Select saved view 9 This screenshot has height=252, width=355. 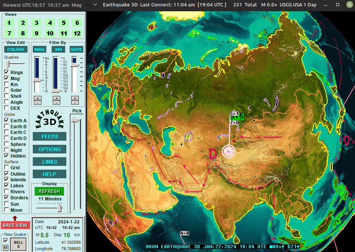pyautogui.click(x=37, y=33)
